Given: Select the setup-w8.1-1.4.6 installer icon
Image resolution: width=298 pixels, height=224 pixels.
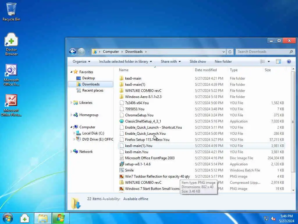Looking at the screenshot, I should [x=122, y=164].
